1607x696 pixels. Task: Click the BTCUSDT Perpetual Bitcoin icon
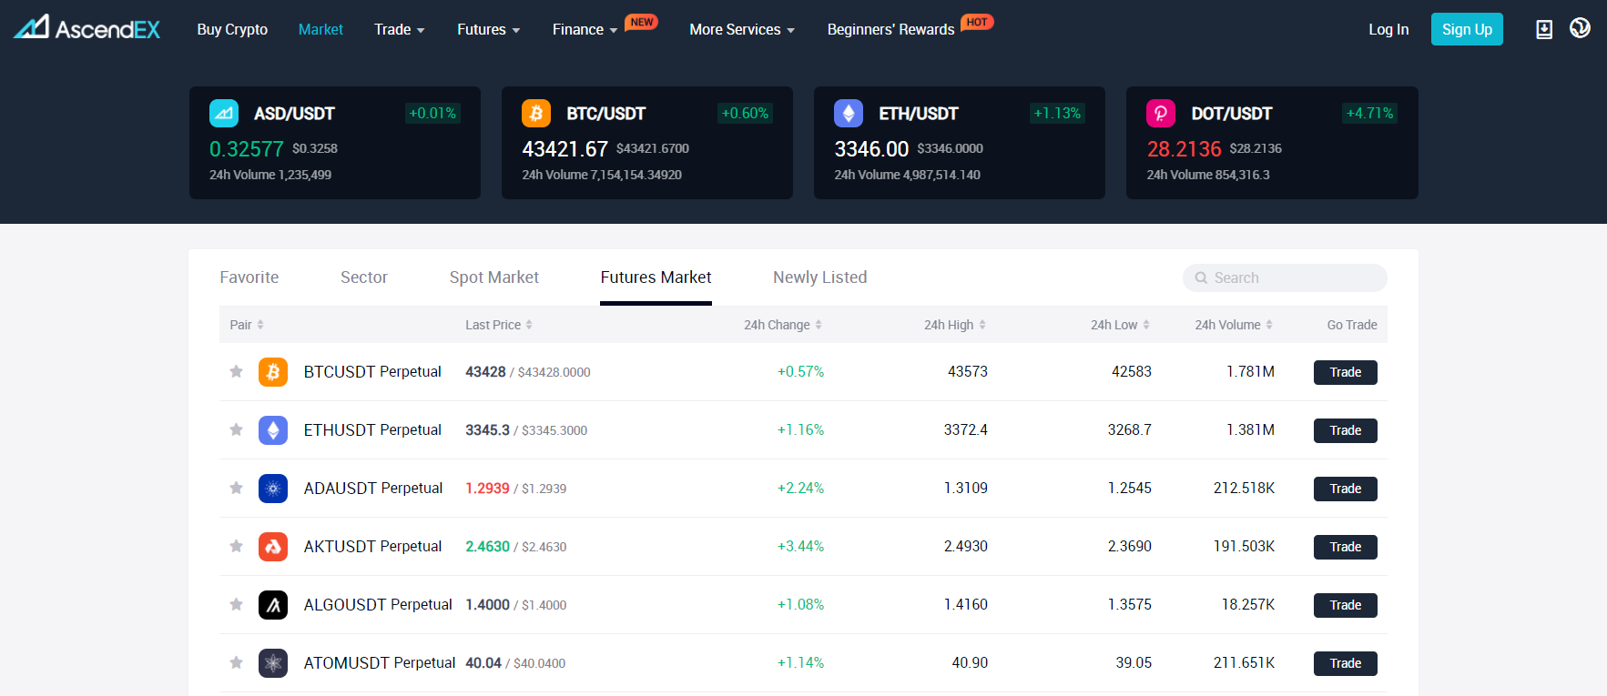[x=273, y=372]
